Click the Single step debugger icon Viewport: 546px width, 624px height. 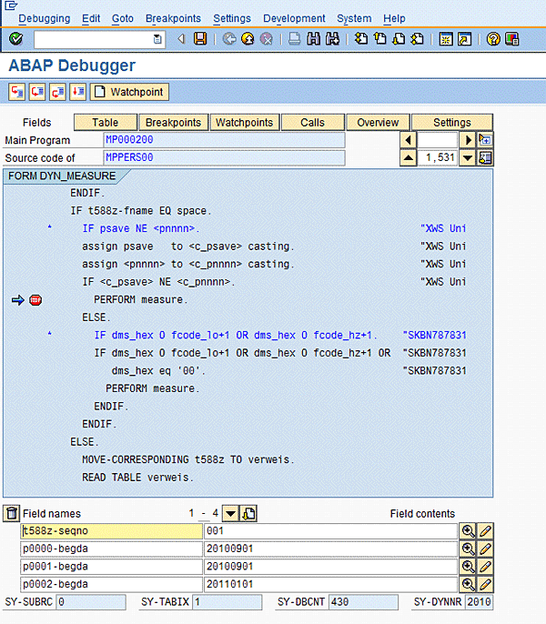[x=17, y=92]
